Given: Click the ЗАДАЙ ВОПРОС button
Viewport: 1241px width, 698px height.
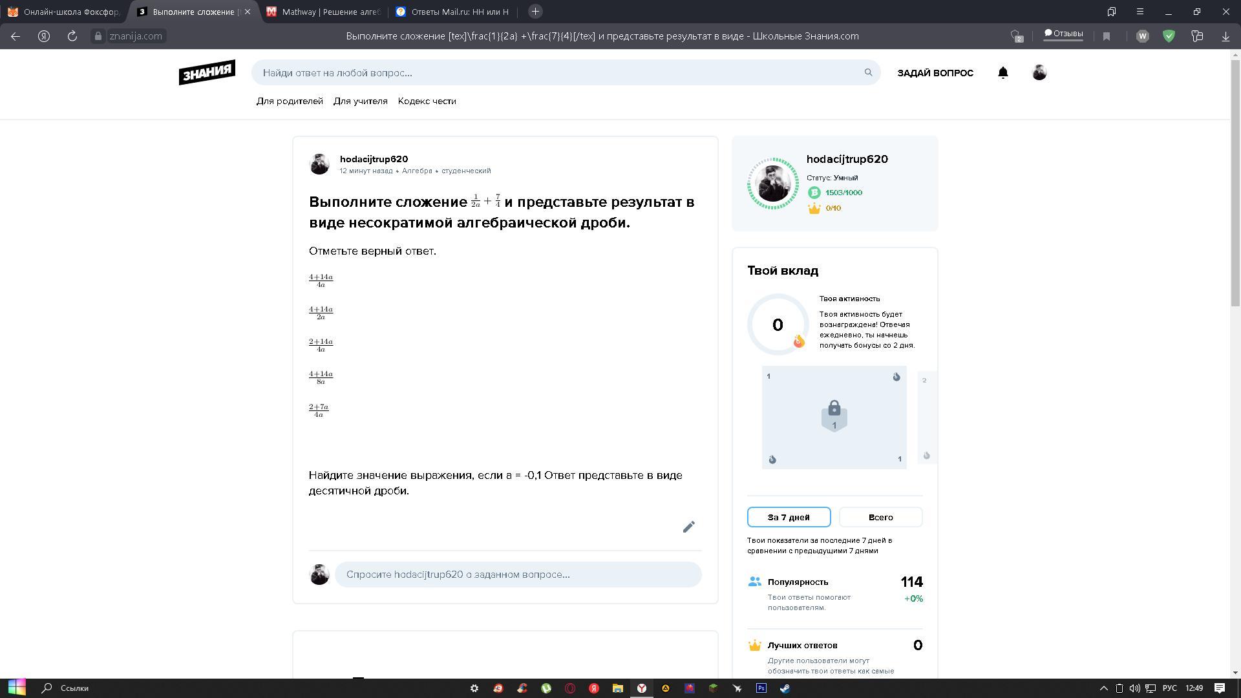Looking at the screenshot, I should pos(935,73).
